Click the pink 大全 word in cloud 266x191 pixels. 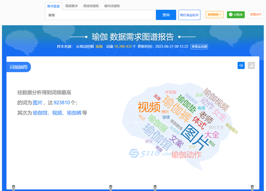(x=212, y=135)
